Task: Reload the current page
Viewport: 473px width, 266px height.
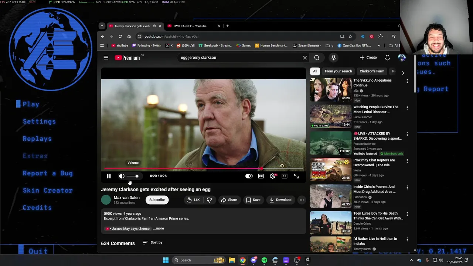Action: click(120, 37)
